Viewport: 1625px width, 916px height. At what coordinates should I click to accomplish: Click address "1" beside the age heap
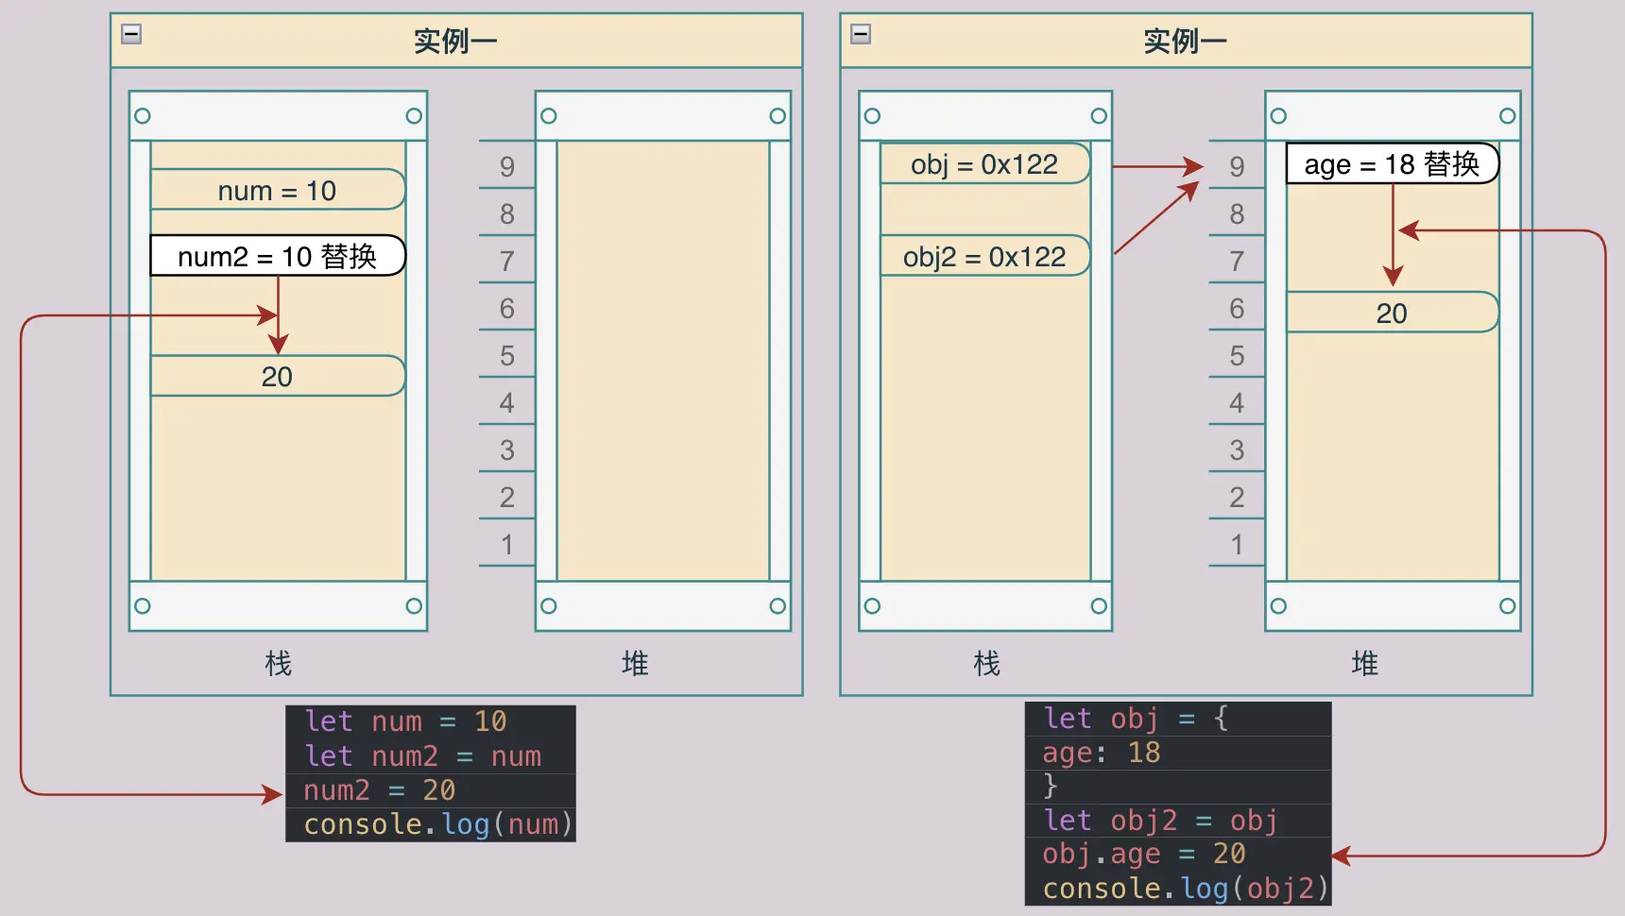click(x=1237, y=545)
